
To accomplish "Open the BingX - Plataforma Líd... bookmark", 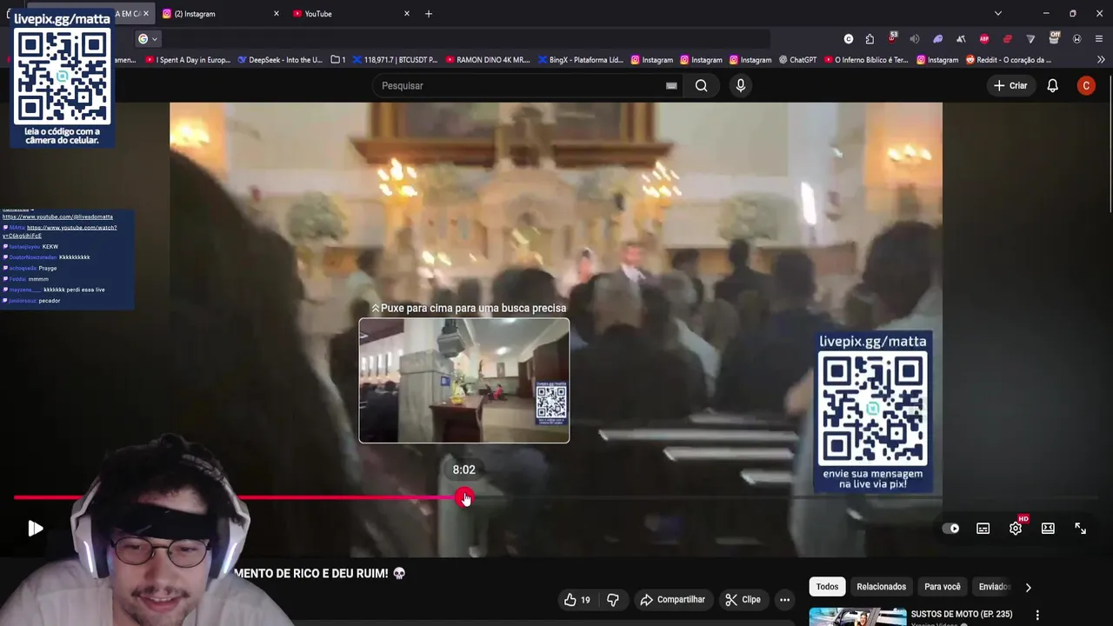I will coord(580,60).
